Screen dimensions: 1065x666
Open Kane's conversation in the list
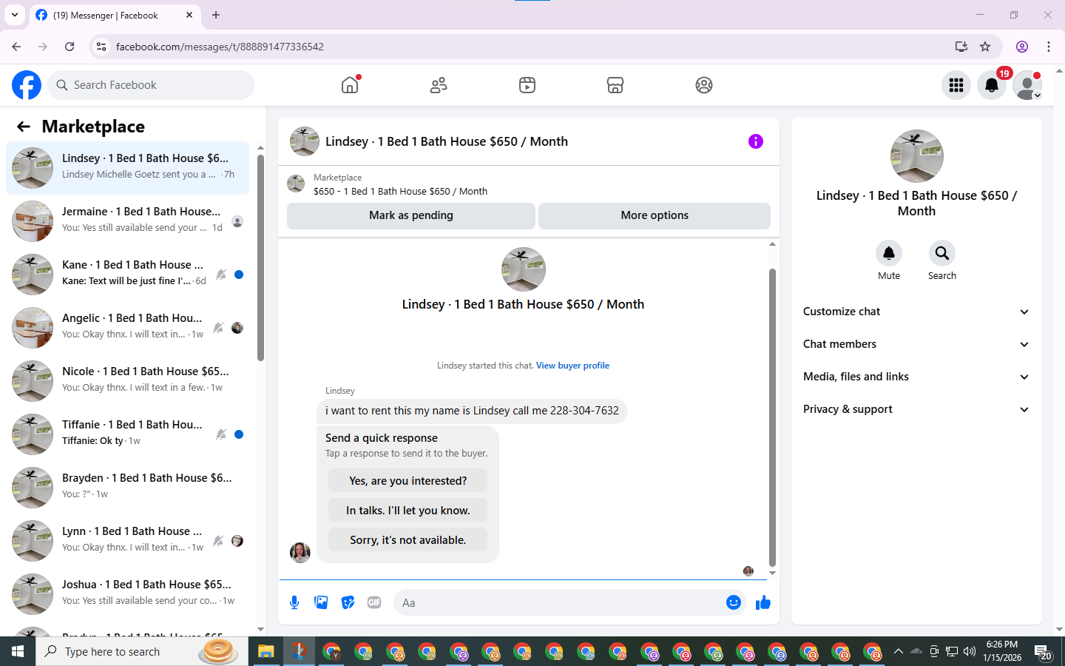(128, 275)
